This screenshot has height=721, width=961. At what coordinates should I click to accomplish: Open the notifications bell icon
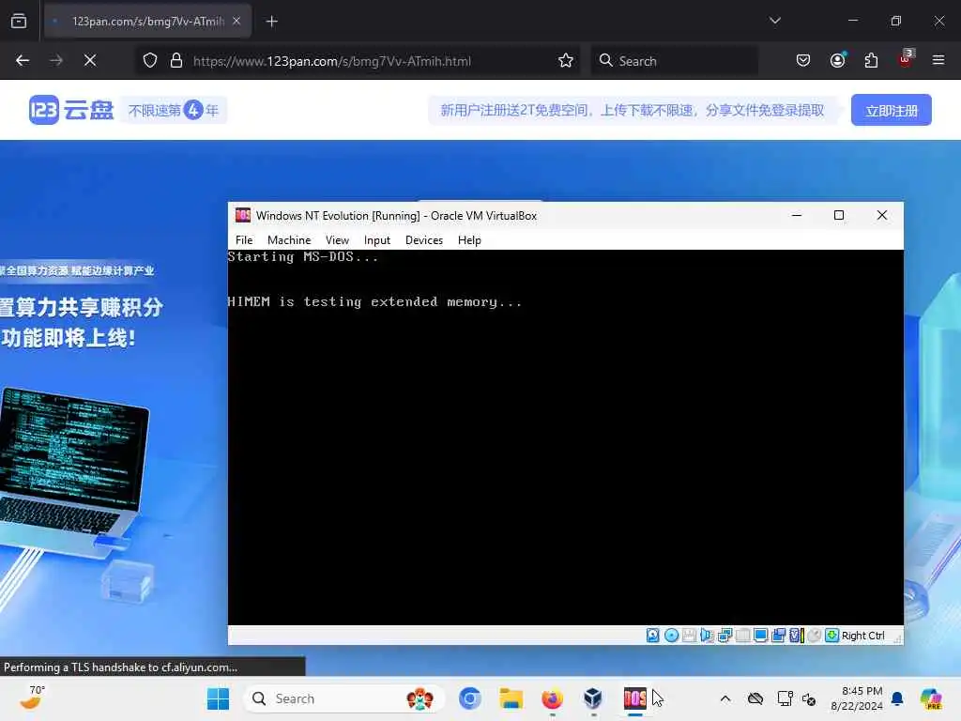click(897, 698)
